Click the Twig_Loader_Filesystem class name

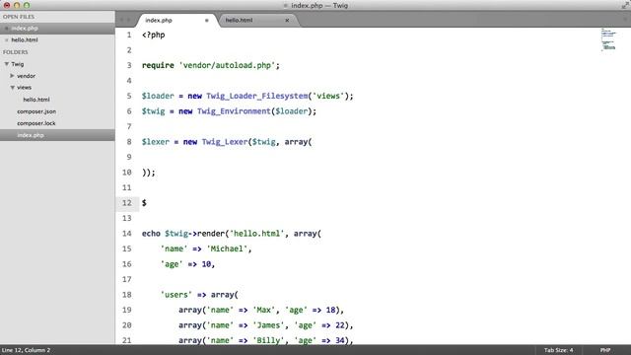(257, 96)
